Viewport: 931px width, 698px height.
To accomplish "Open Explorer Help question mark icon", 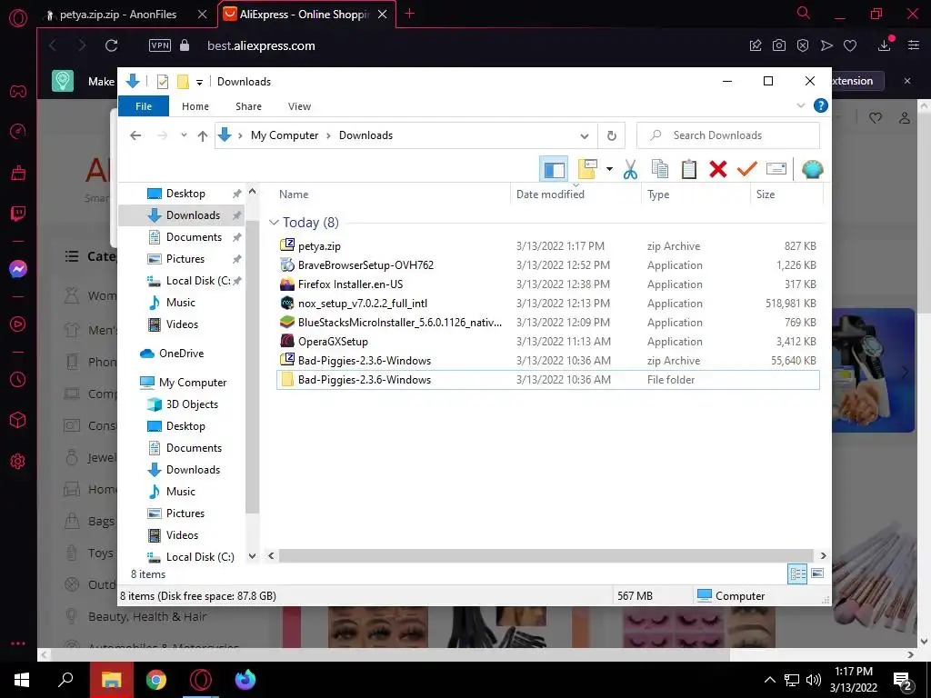I will pos(821,105).
